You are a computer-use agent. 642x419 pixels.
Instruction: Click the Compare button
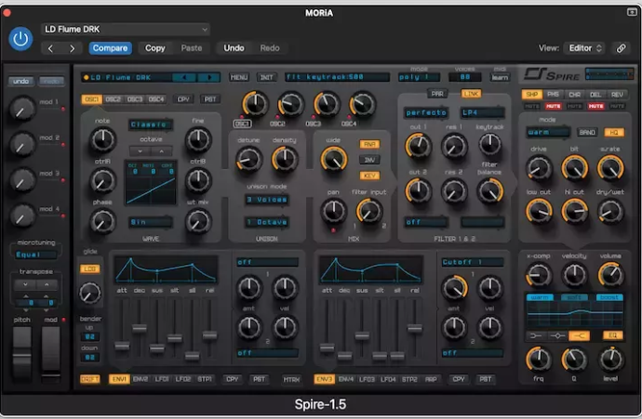tap(110, 48)
